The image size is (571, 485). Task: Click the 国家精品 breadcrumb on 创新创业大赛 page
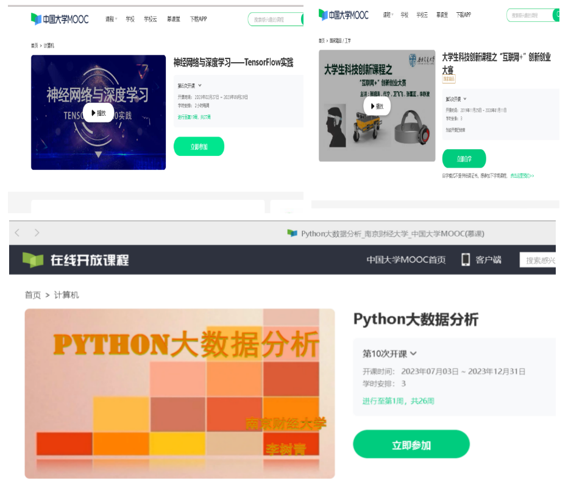click(335, 41)
